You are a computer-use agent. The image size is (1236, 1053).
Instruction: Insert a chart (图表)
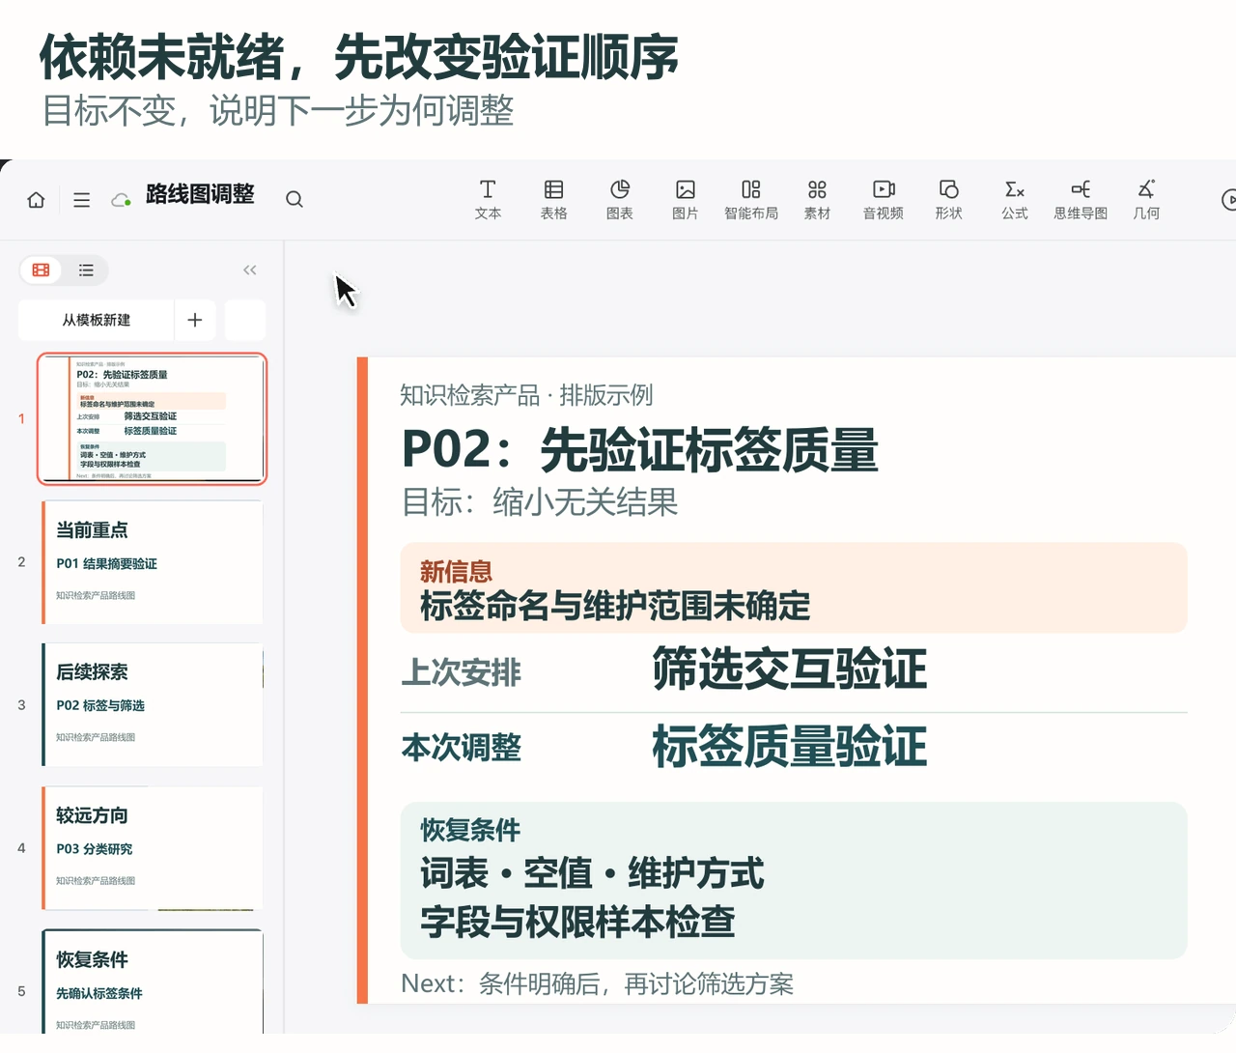point(620,200)
